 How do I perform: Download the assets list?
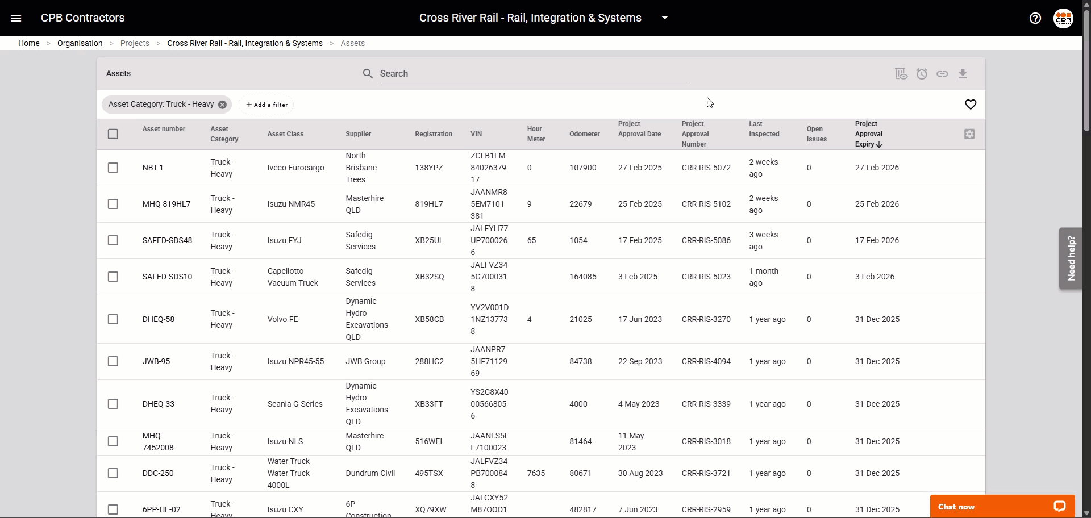963,74
